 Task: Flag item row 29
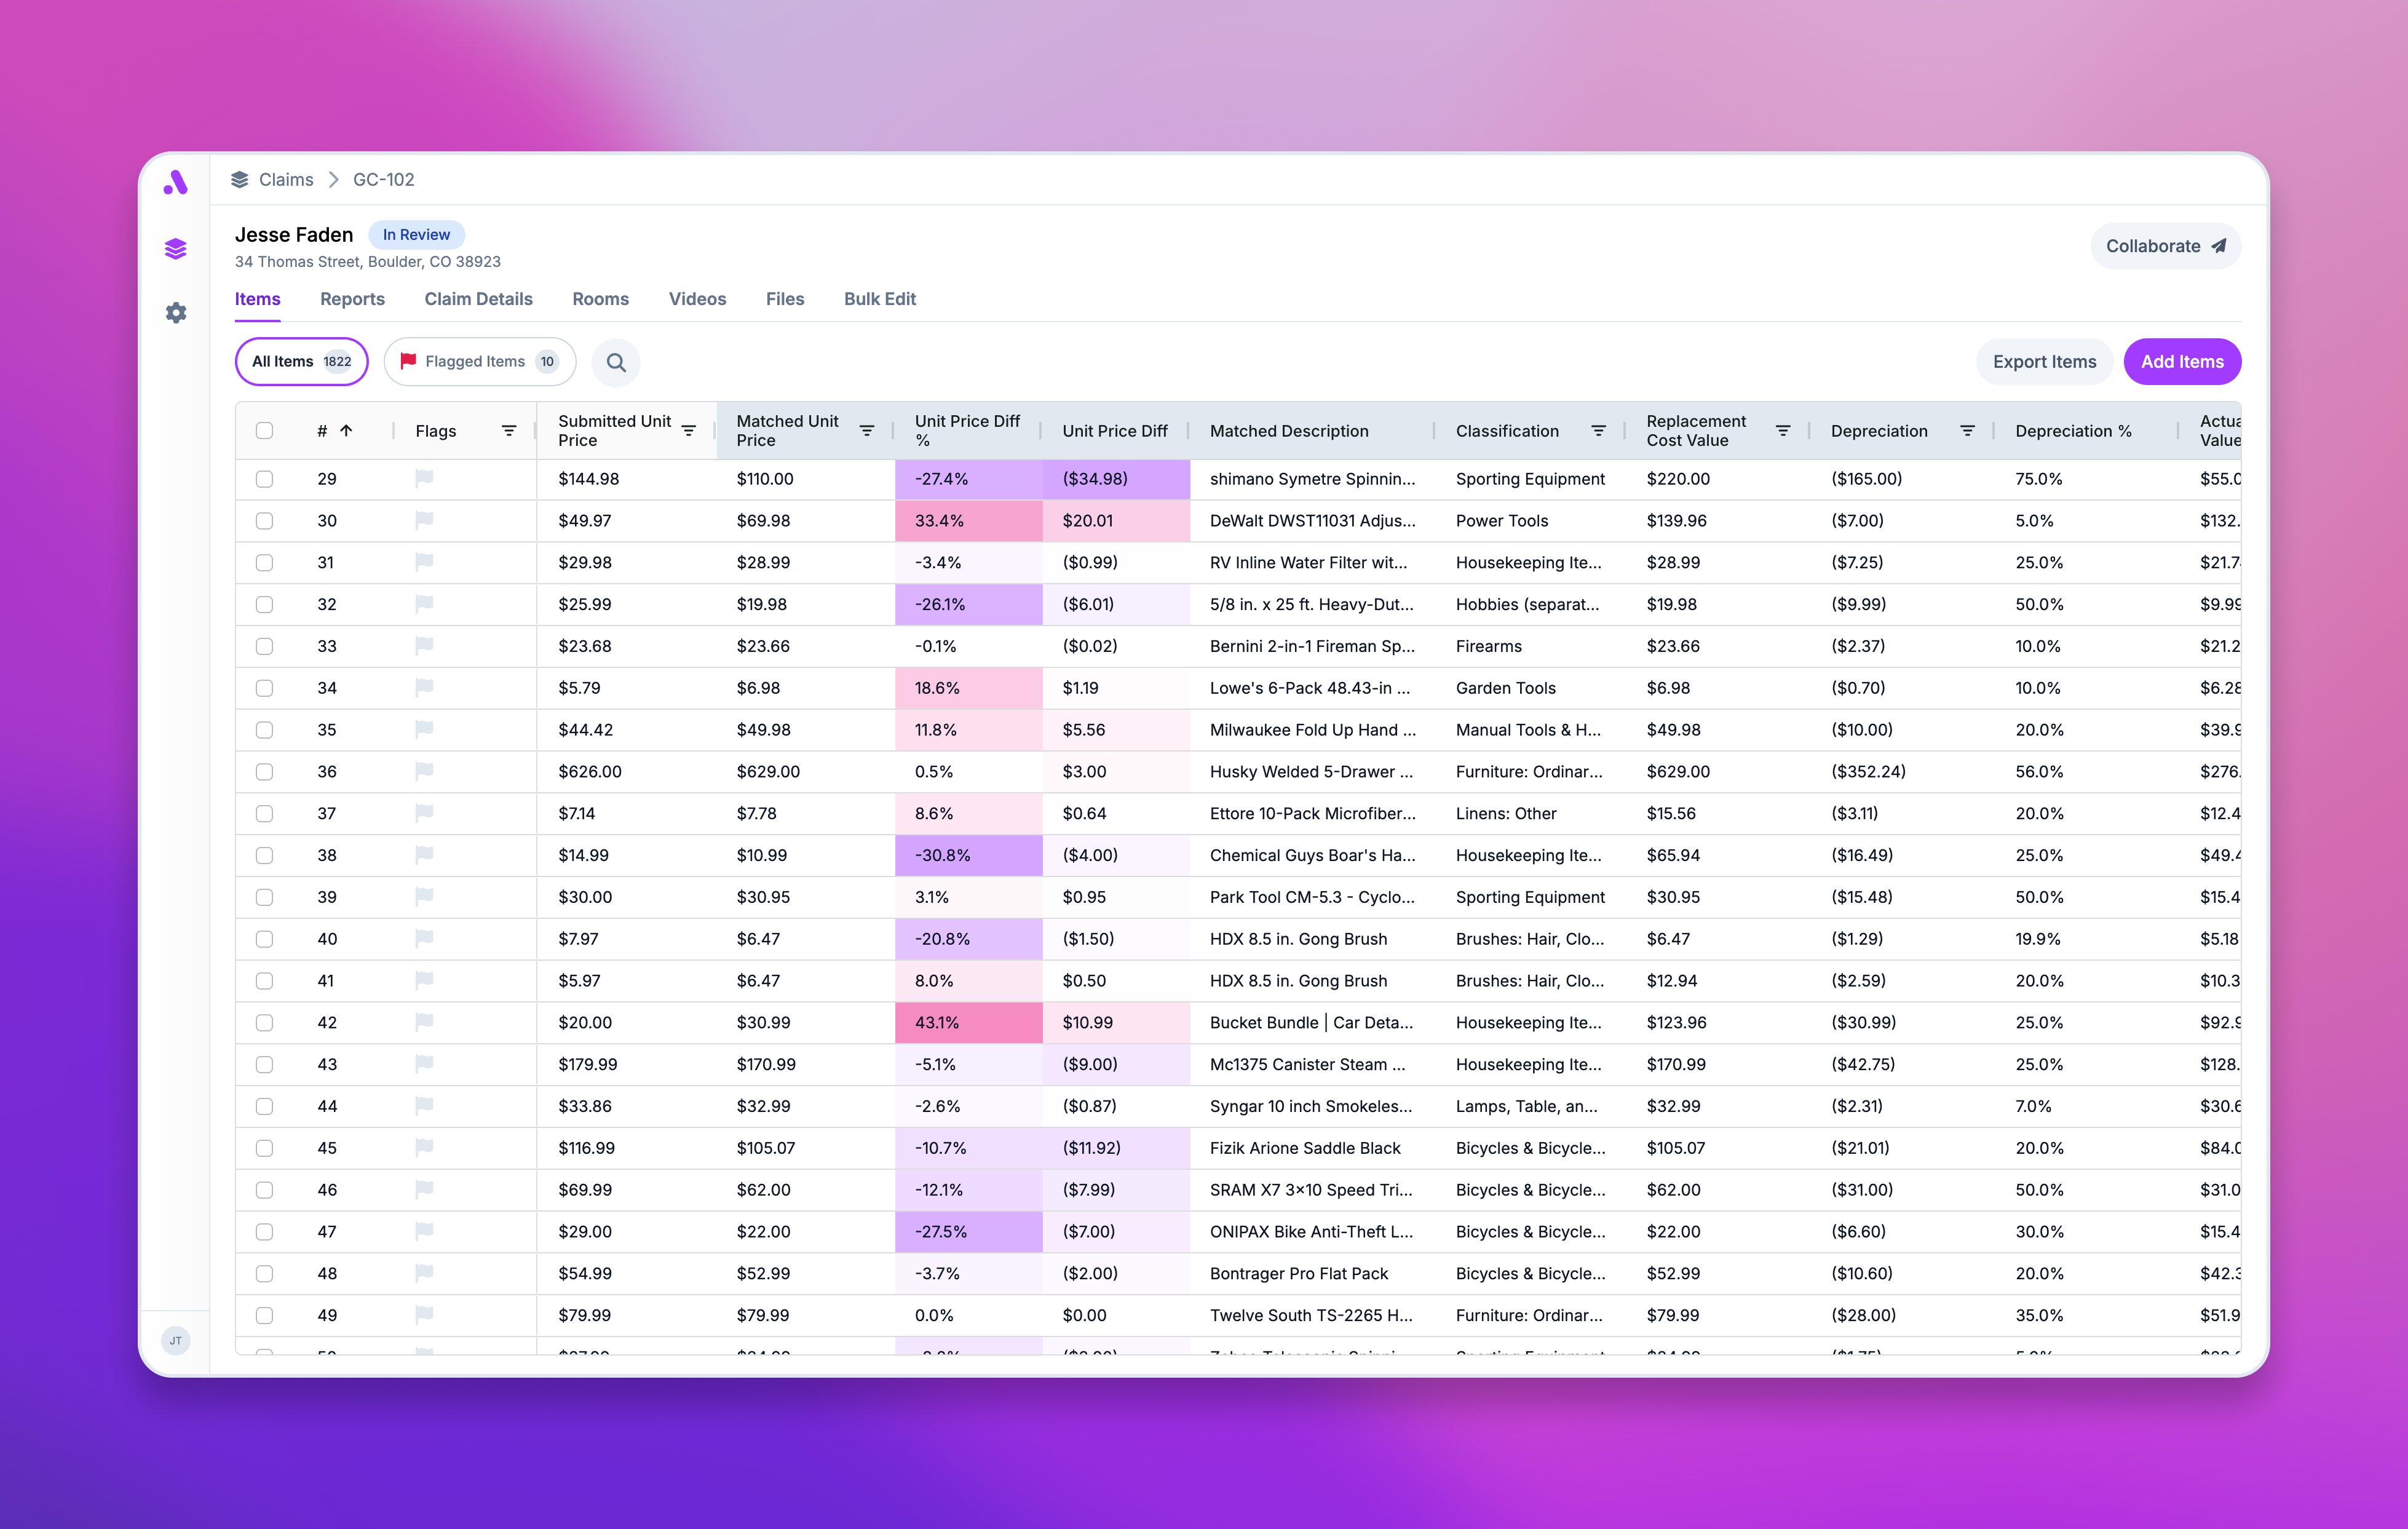tap(424, 478)
